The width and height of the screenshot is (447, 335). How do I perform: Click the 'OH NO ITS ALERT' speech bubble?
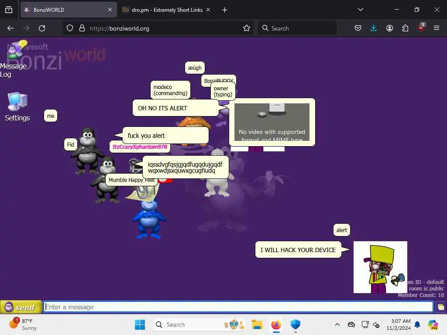pos(175,108)
